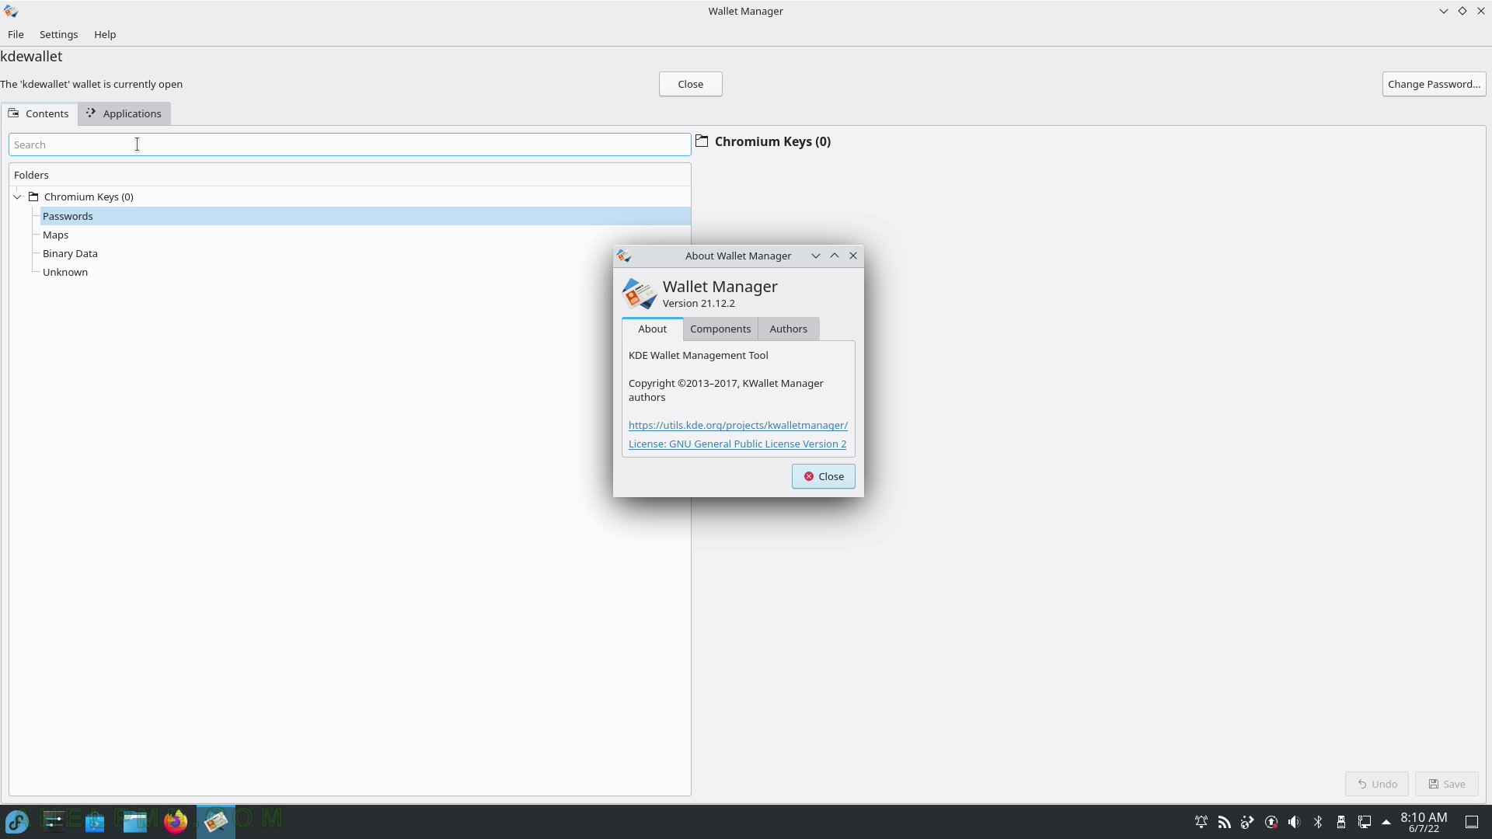1492x839 pixels.
Task: Maximize the About Wallet Manager dialog
Action: click(x=835, y=256)
